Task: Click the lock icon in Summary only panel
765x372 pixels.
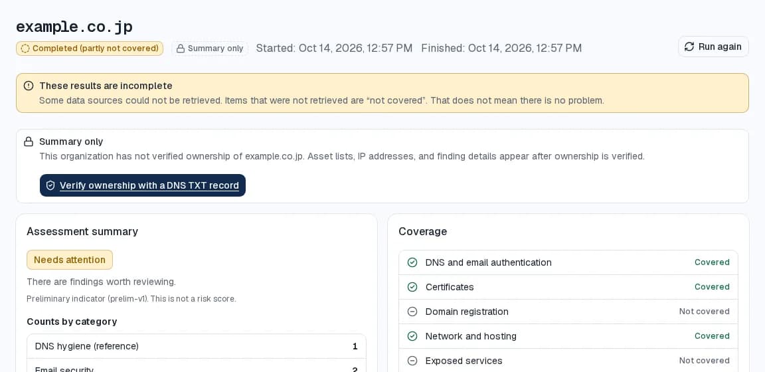Action: 29,141
